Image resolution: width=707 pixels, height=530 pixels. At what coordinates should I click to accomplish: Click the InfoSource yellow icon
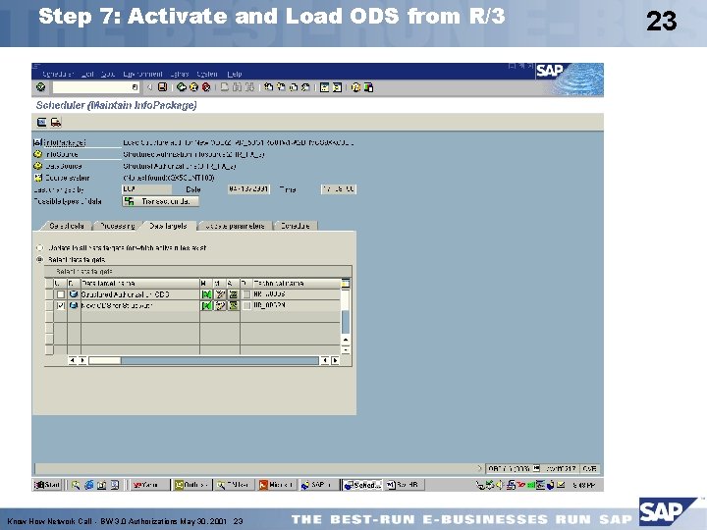38,154
